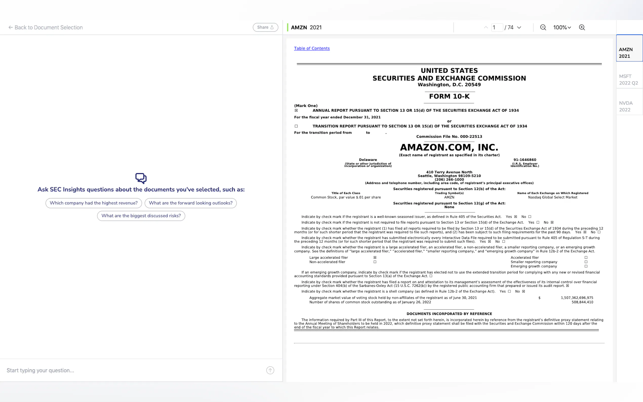Viewport: 643px width, 402px height.
Task: Ask 'What are the biggest discussed risks?'
Action: tap(141, 216)
